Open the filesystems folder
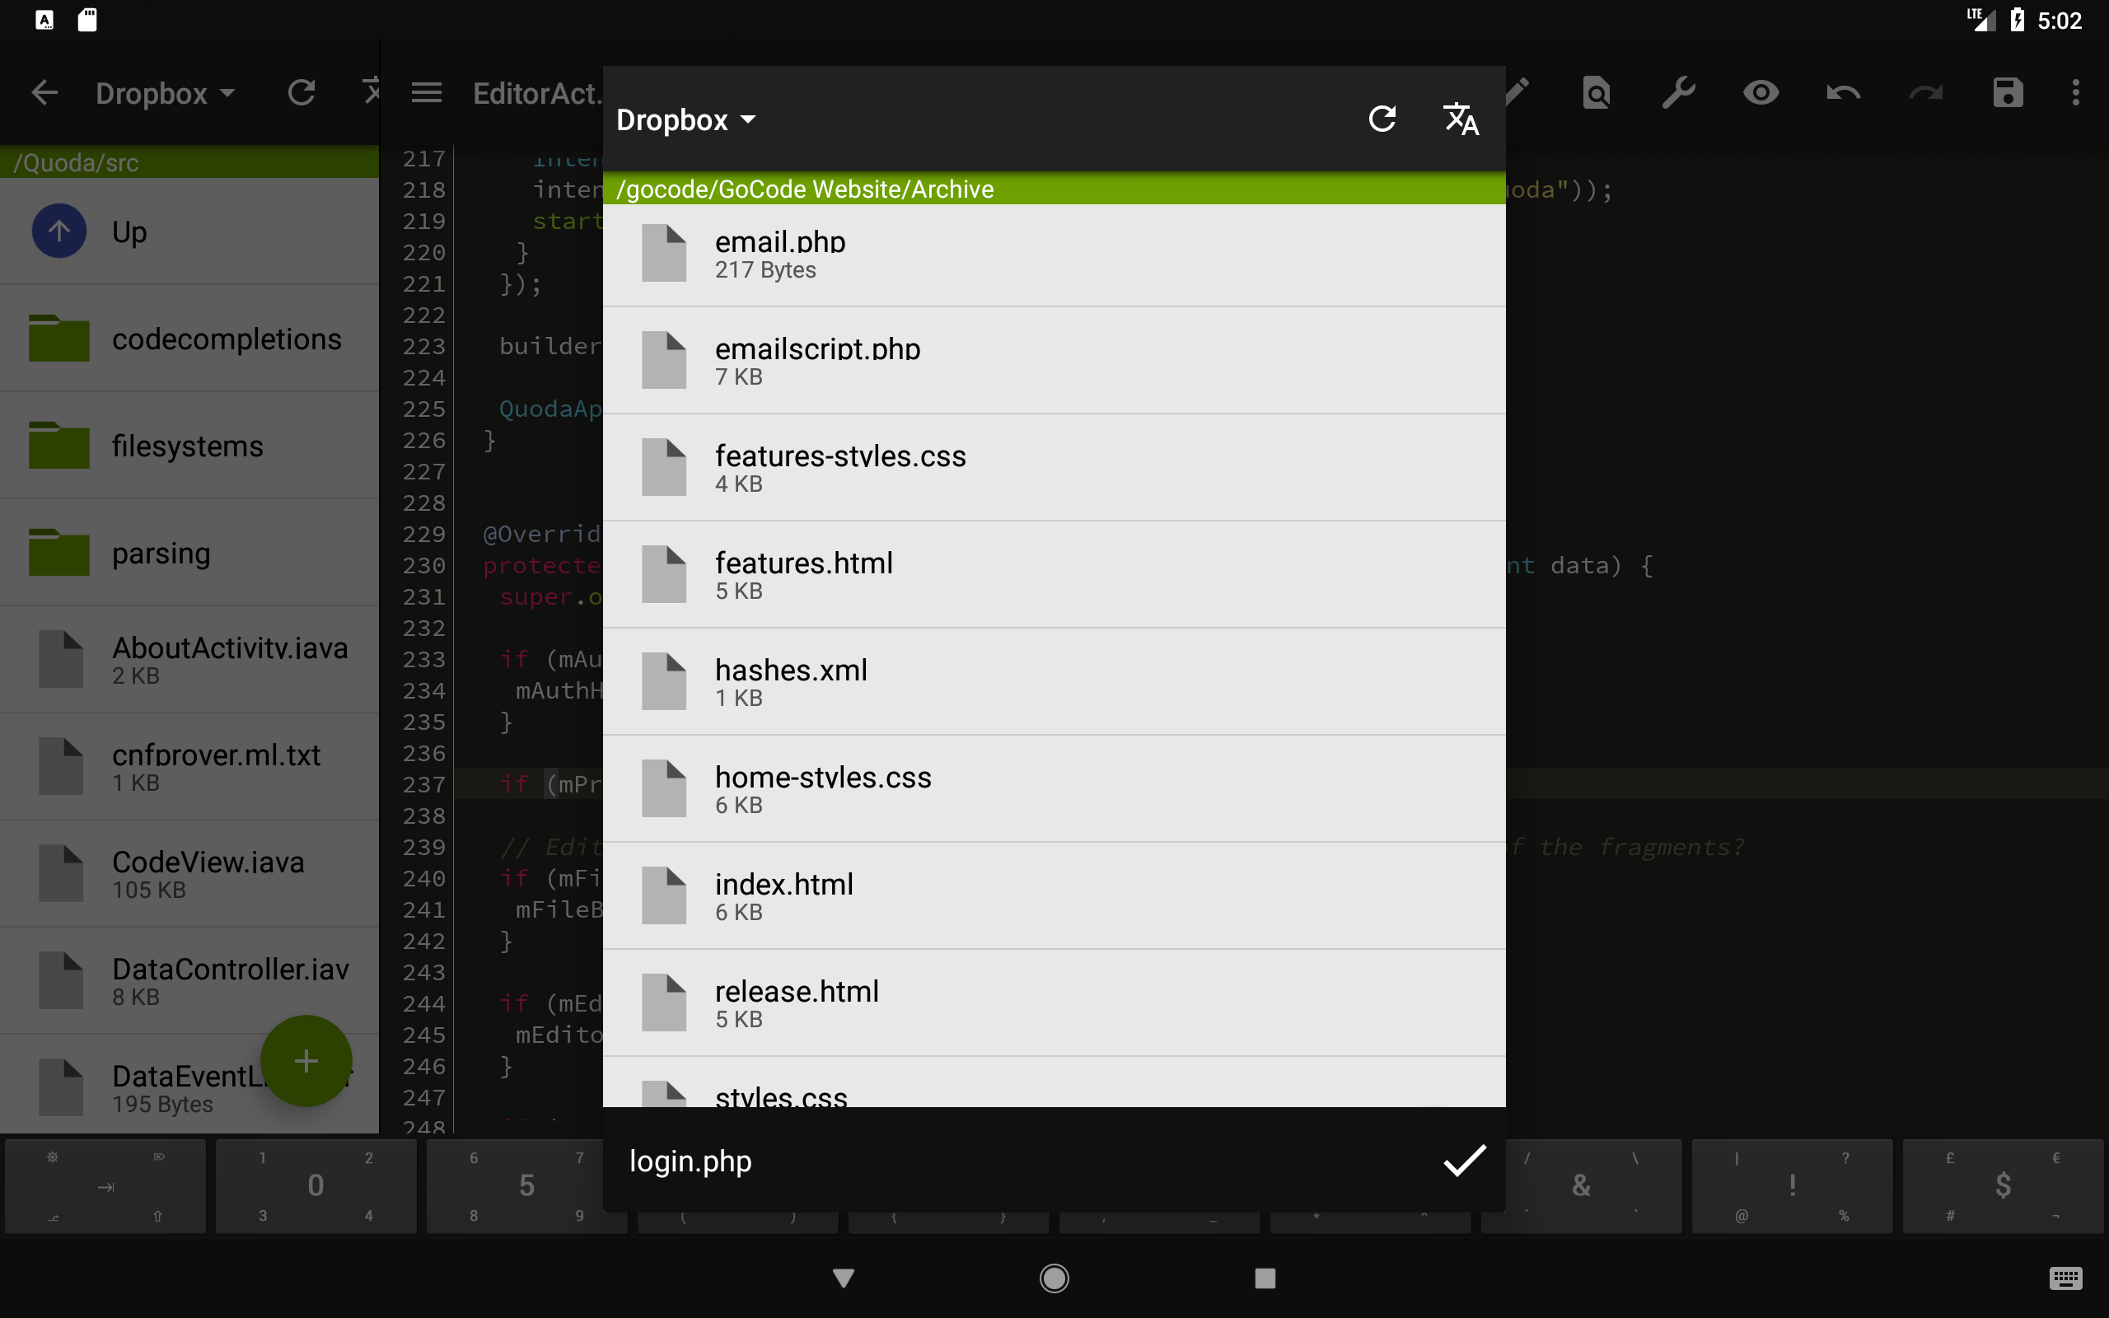 (189, 446)
